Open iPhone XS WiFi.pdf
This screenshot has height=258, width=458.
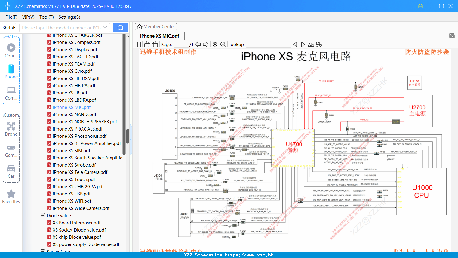click(72, 201)
